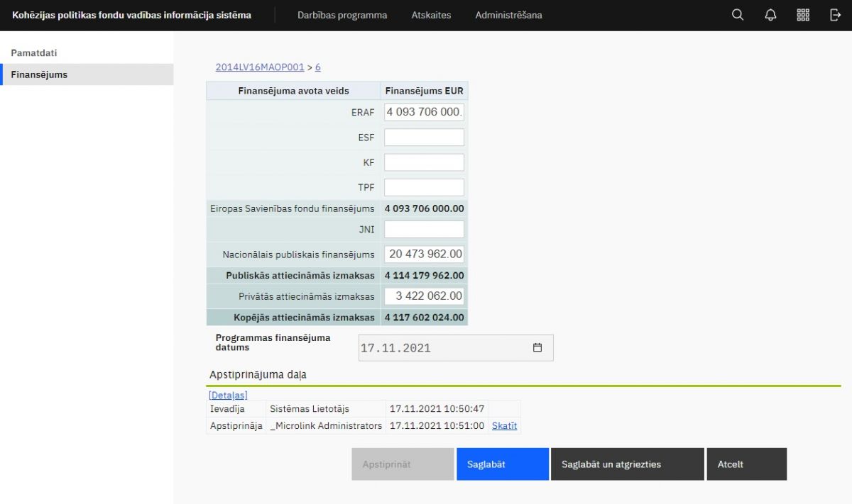This screenshot has width=852, height=504.
Task: Click the Atcelt button
Action: (746, 464)
